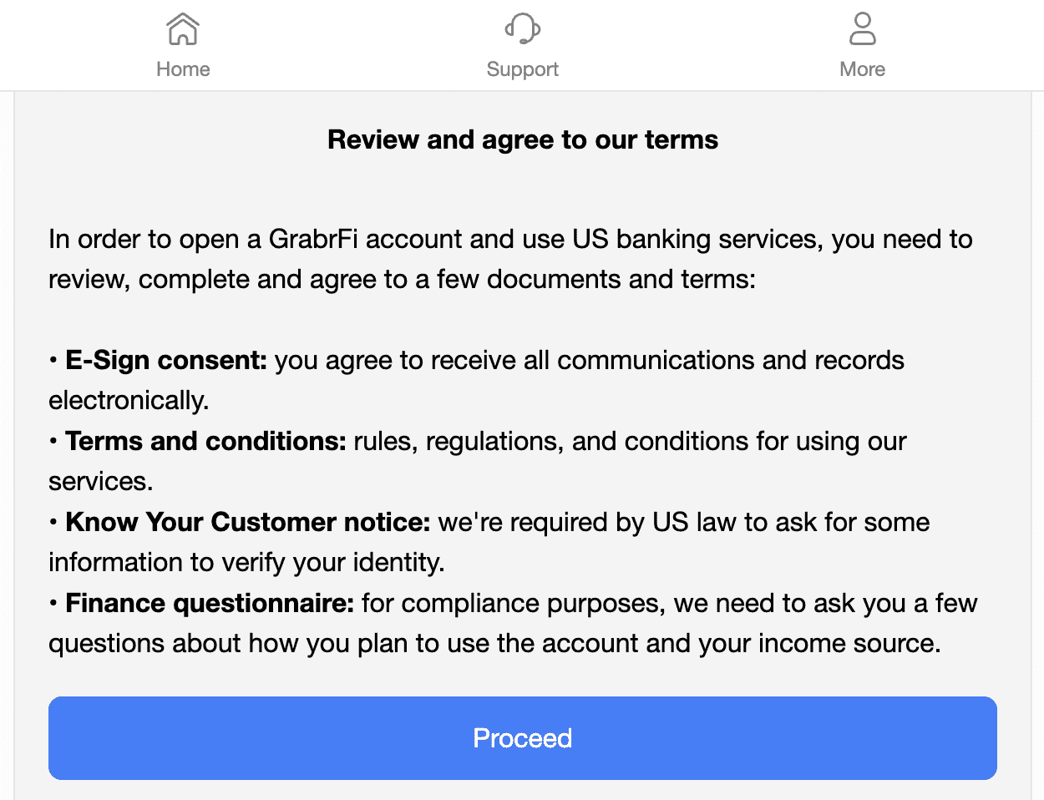Click the Home house icon
This screenshot has height=800, width=1044.
coord(183,29)
